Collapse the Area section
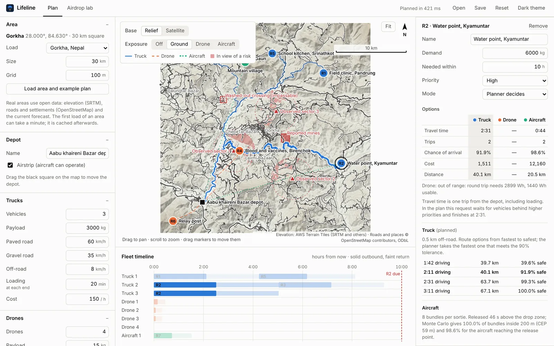Screen dimensions: 554x346 (107, 25)
